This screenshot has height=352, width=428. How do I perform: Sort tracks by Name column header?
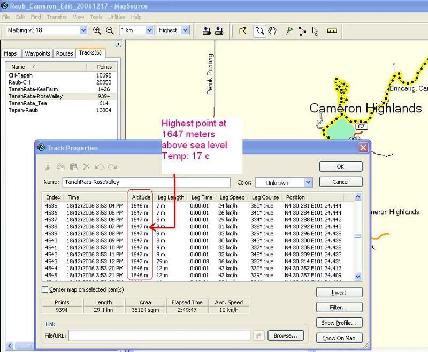46,67
